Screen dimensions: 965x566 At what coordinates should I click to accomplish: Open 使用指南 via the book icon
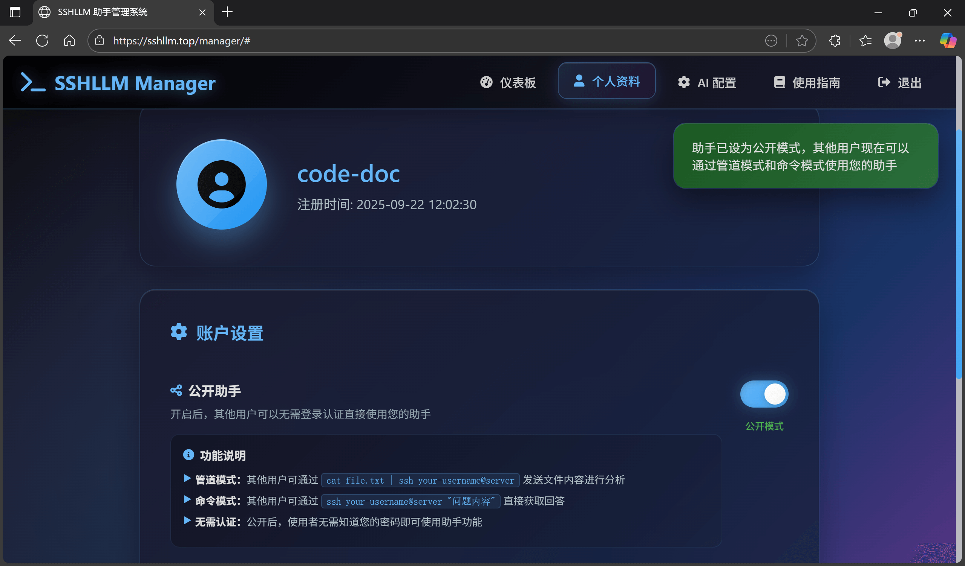(x=779, y=82)
